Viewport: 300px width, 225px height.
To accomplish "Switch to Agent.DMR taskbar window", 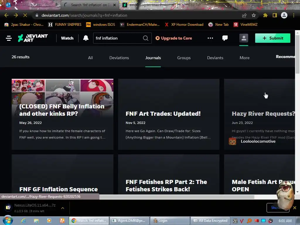I will [129, 221].
